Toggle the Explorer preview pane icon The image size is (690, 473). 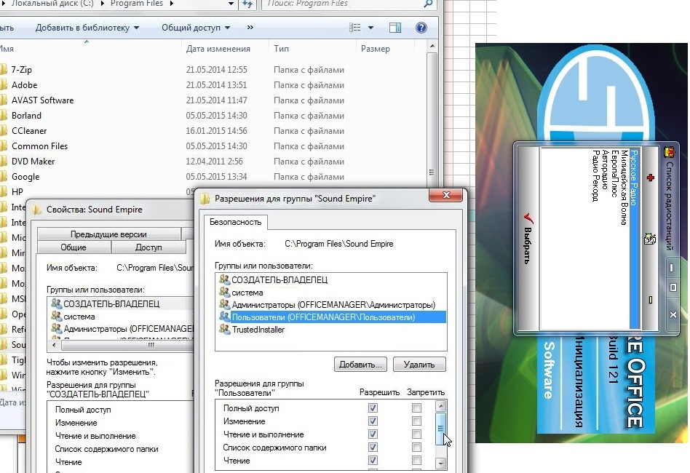[x=395, y=28]
